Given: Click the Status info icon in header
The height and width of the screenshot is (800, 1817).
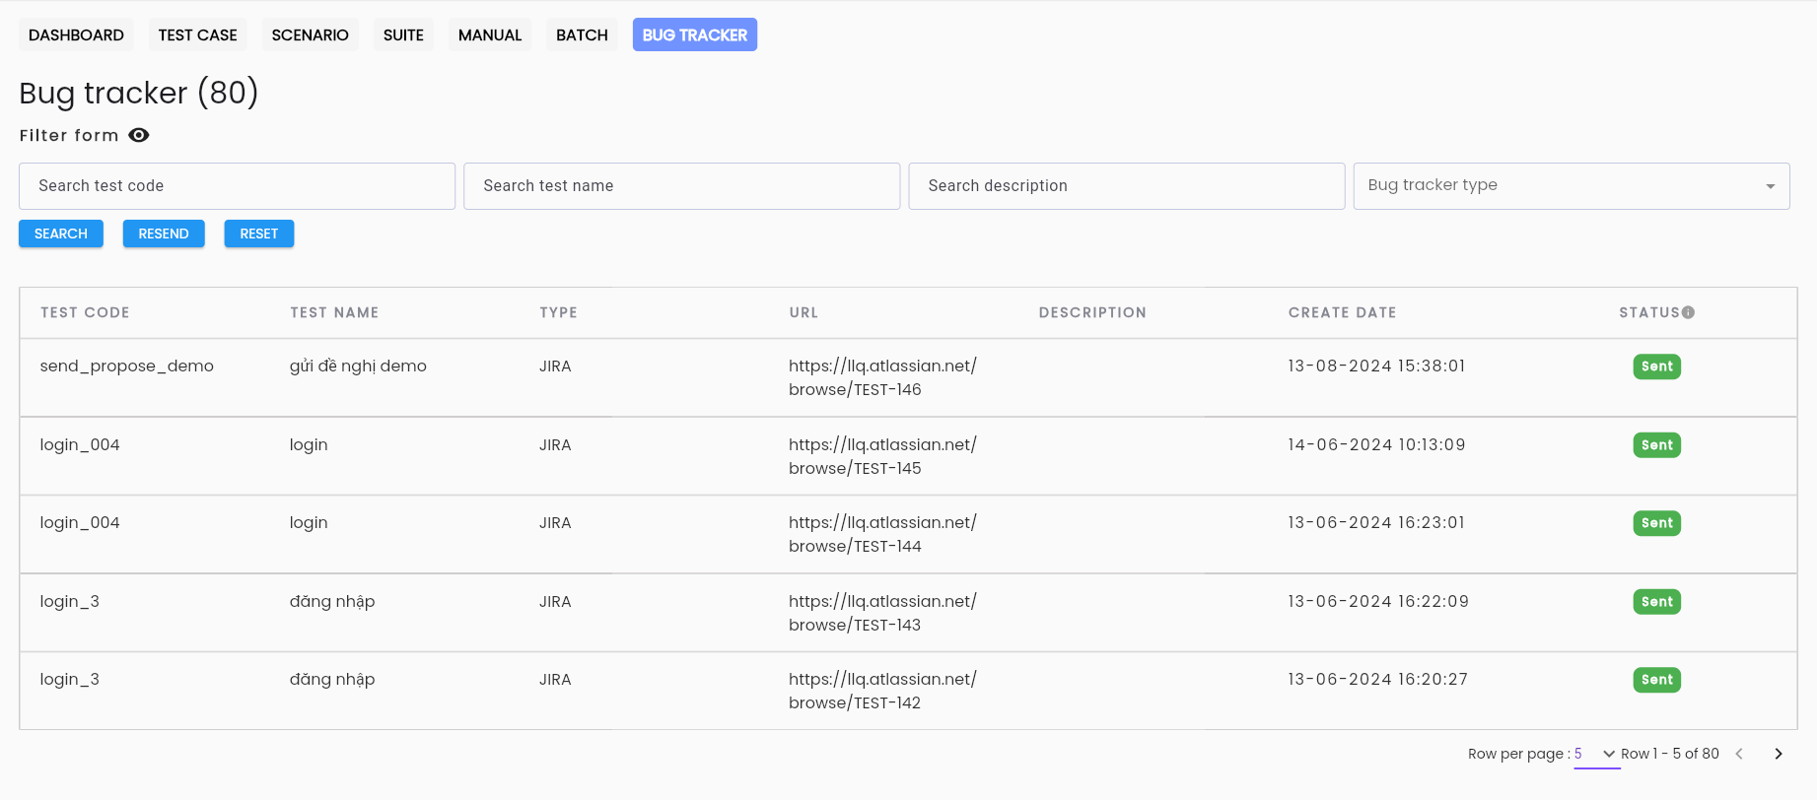Looking at the screenshot, I should pos(1688,312).
